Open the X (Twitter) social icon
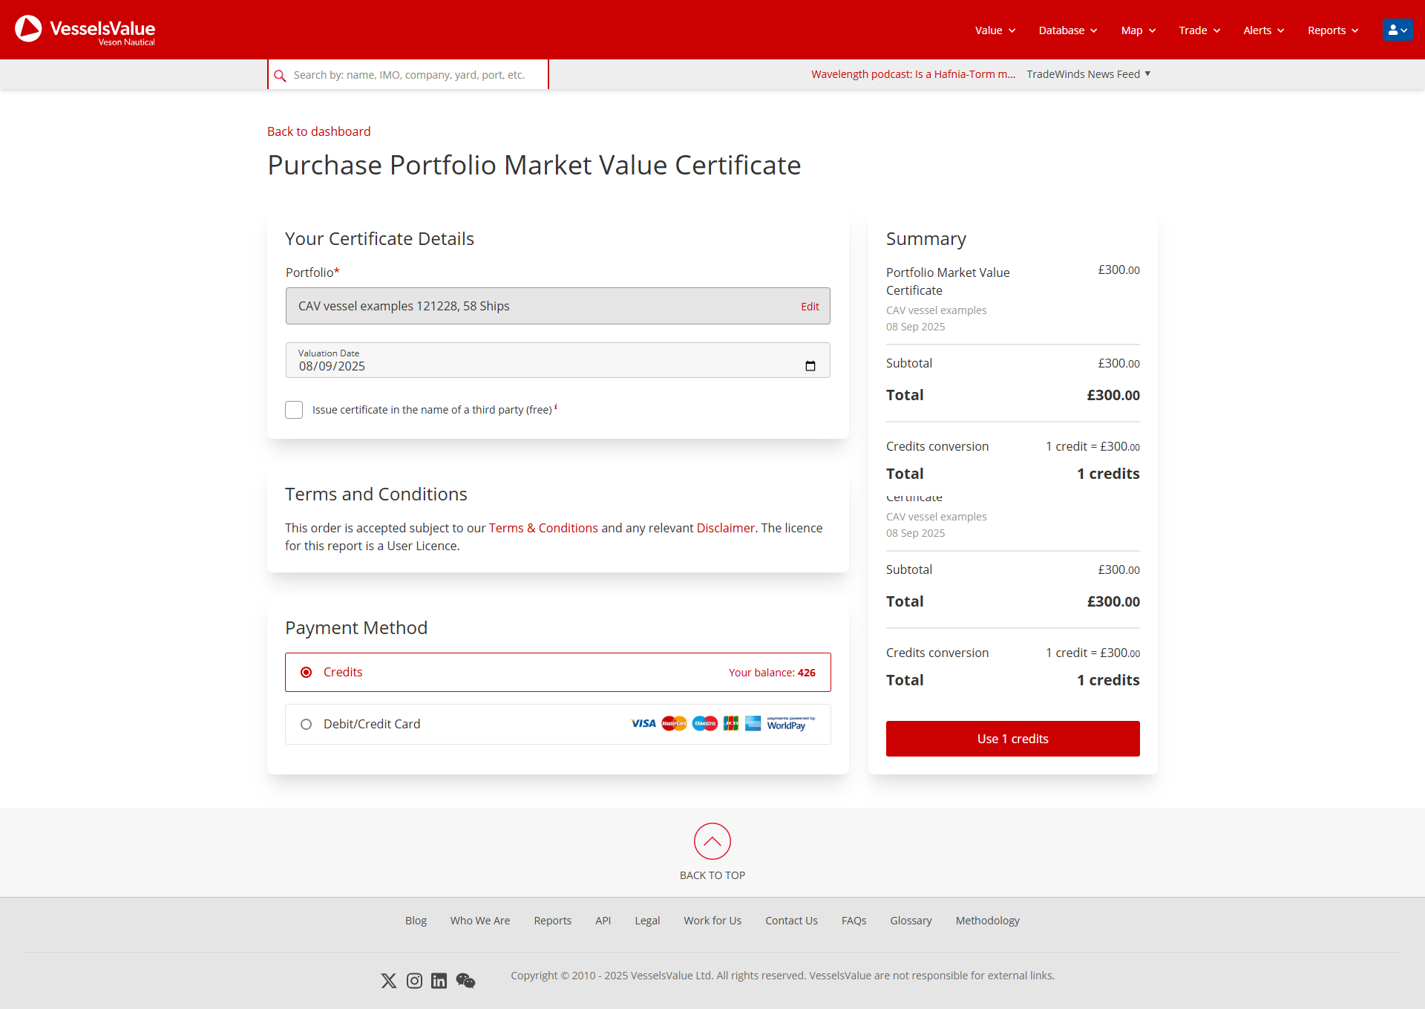Viewport: 1425px width, 1009px height. coord(389,981)
